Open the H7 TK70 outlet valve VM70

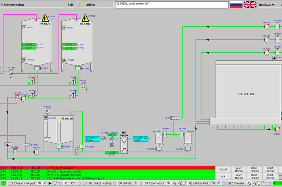click(x=37, y=68)
